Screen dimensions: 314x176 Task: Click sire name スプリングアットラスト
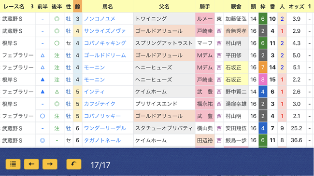point(164,43)
